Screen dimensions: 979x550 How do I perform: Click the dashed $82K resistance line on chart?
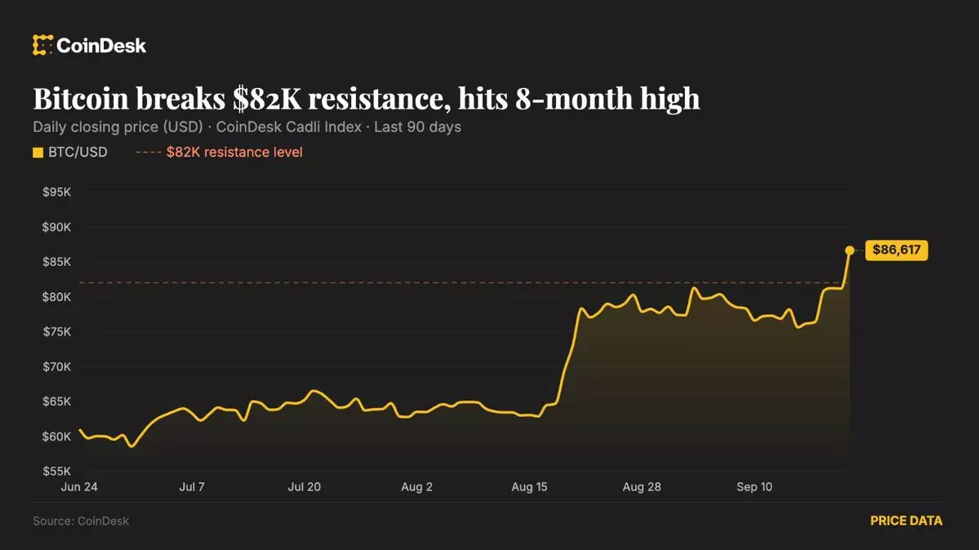462,283
